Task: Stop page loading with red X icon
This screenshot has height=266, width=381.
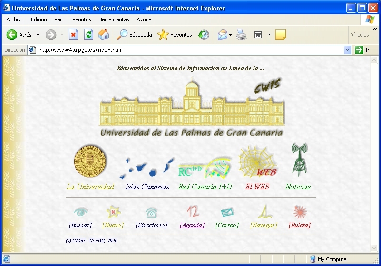Action: coord(73,35)
